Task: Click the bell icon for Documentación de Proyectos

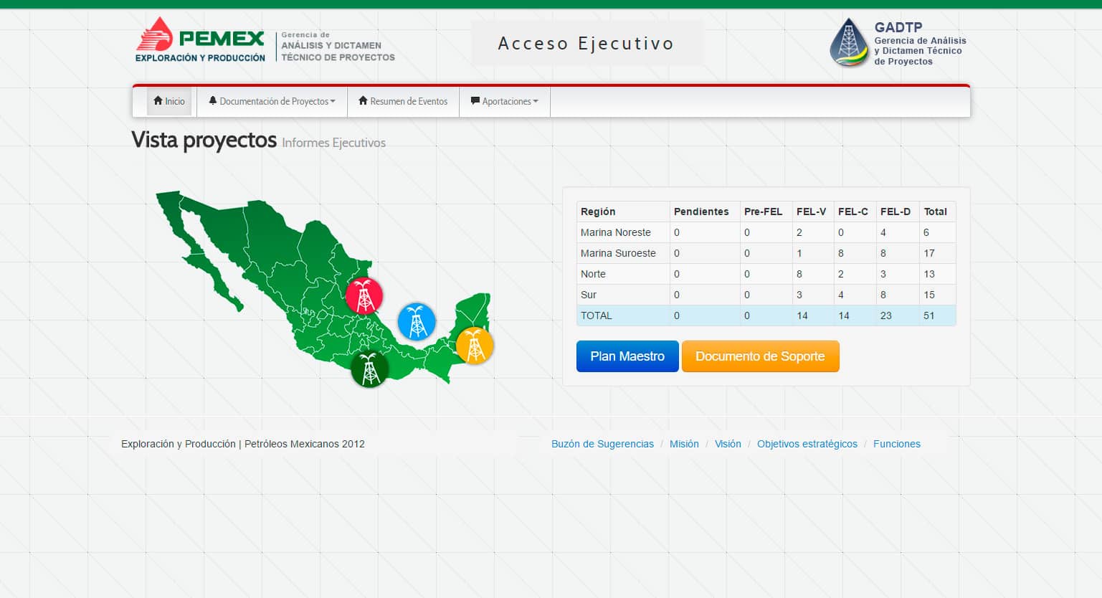Action: (213, 101)
